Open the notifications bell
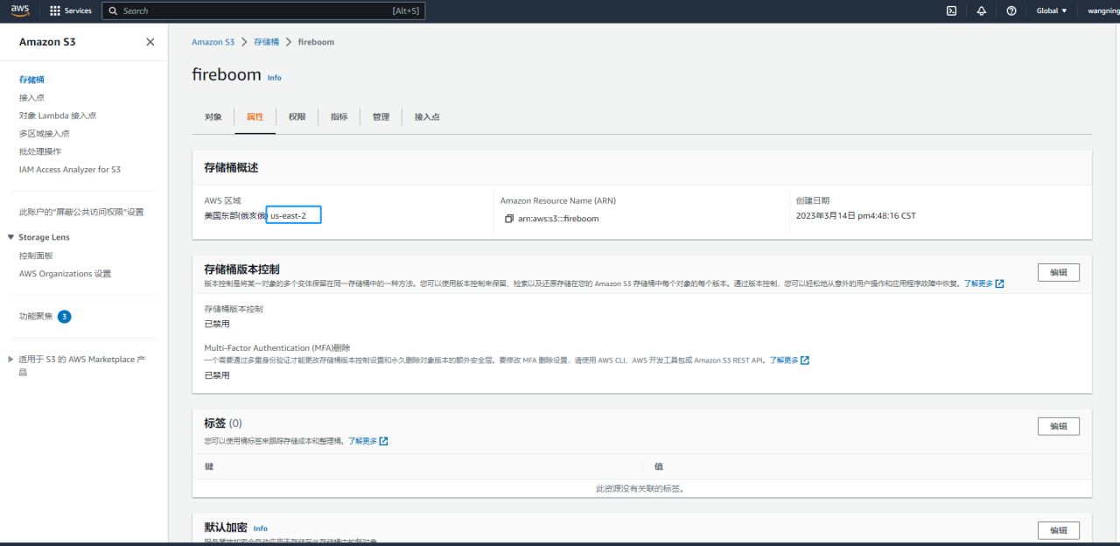 pos(981,10)
